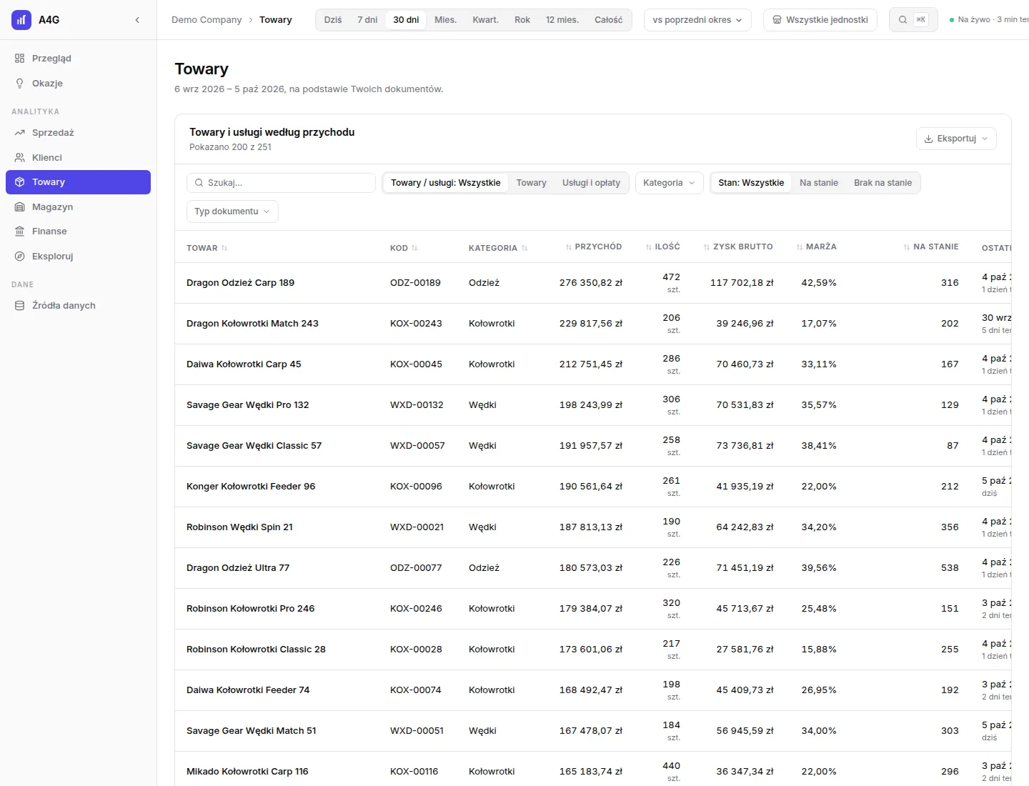Open the Dragon Odzież Carp 189 row
The image size is (1029, 786).
593,283
